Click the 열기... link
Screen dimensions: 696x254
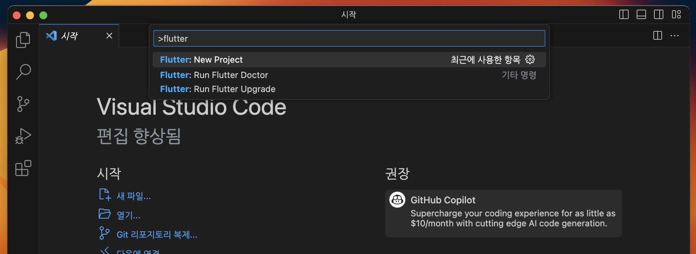[128, 215]
